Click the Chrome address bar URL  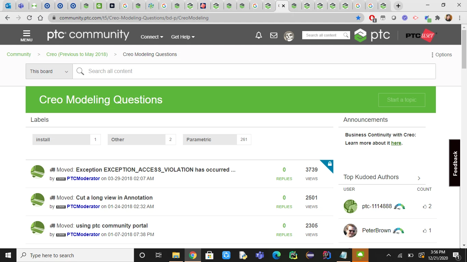point(134,18)
